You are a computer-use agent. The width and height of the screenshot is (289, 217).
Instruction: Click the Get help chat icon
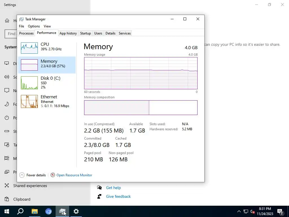[x=99, y=188]
